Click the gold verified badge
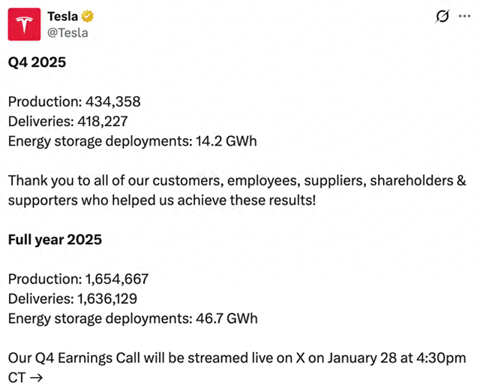Image resolution: width=480 pixels, height=383 pixels. pos(88,17)
